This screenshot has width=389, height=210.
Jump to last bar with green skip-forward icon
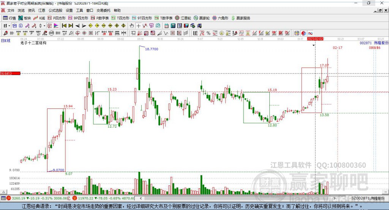tap(71, 26)
